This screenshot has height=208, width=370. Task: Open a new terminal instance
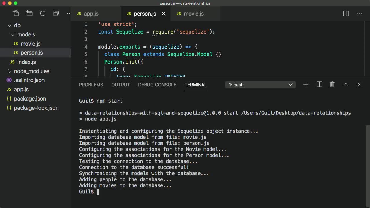pyautogui.click(x=306, y=84)
